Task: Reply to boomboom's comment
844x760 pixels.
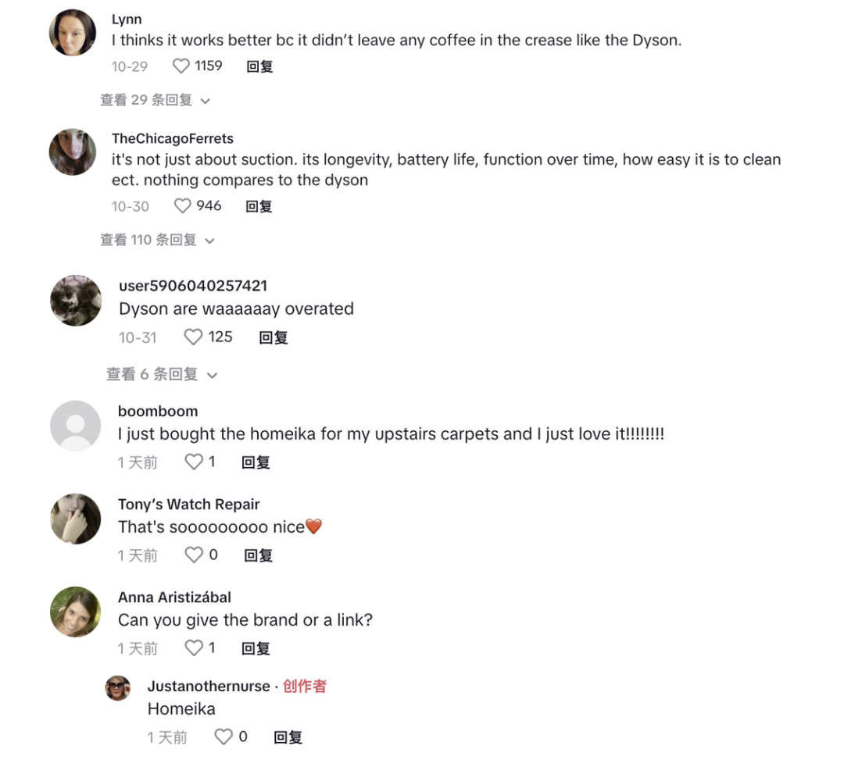Action: tap(256, 462)
